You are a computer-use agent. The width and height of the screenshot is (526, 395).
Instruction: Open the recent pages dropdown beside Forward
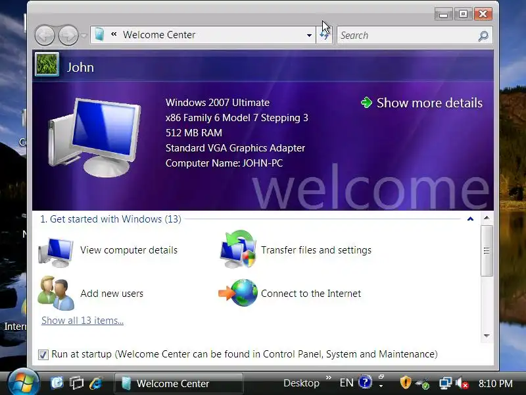click(x=84, y=36)
